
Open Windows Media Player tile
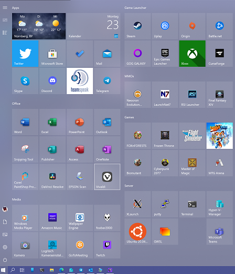point(25,218)
